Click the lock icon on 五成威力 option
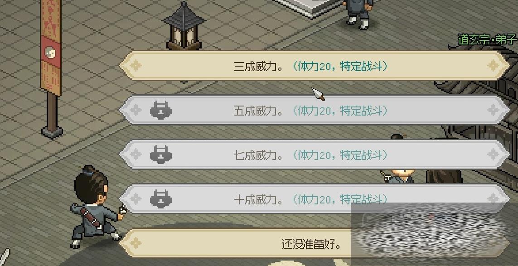 click(161, 110)
